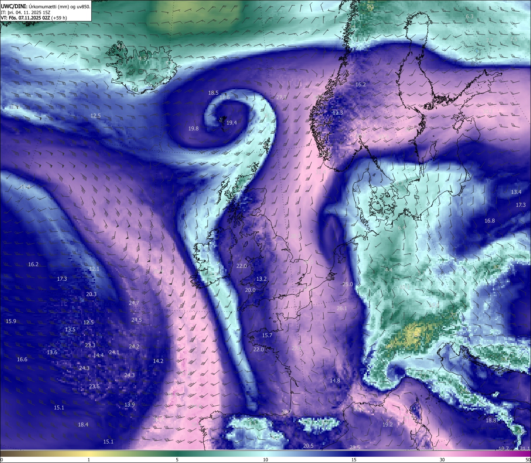
Task: Click the 26.1 map value
Action: point(342,309)
